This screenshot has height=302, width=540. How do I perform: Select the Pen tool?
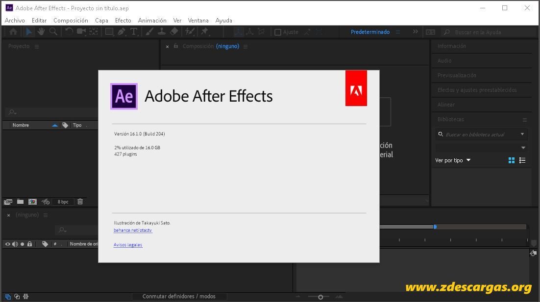tap(121, 32)
